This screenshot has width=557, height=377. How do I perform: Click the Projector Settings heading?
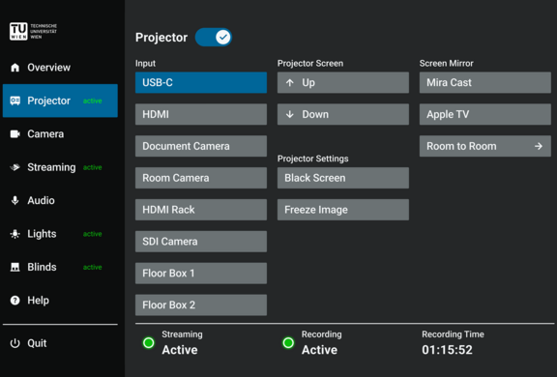tap(313, 159)
